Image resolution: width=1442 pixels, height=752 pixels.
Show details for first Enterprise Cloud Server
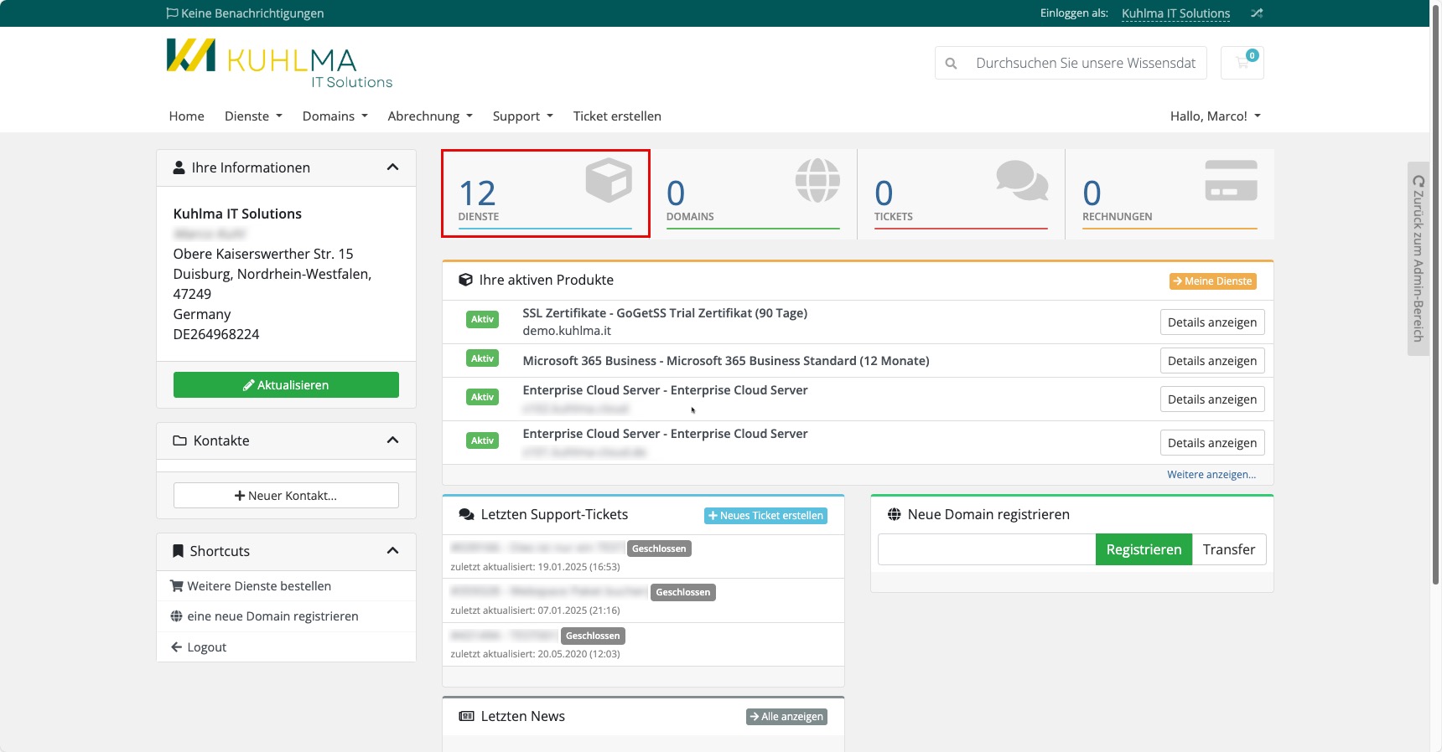click(x=1212, y=399)
